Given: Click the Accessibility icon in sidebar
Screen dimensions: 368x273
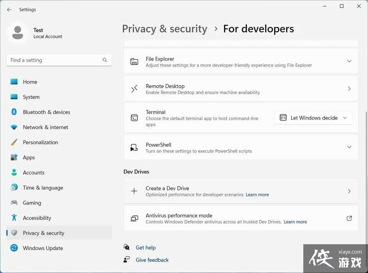Looking at the screenshot, I should [14, 218].
